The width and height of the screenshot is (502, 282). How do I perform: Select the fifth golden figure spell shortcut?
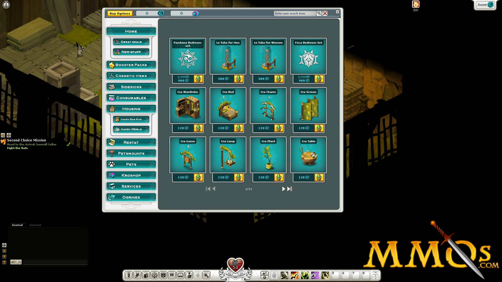325,275
